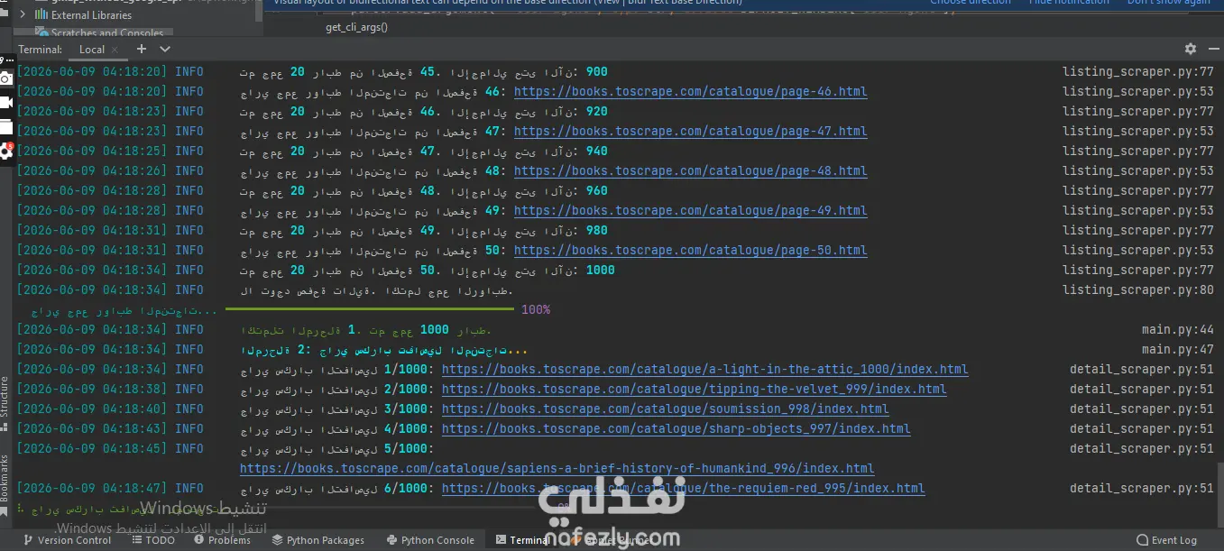The width and height of the screenshot is (1224, 551).
Task: Open capture overlay settings gear with badge
Action: coord(6,151)
